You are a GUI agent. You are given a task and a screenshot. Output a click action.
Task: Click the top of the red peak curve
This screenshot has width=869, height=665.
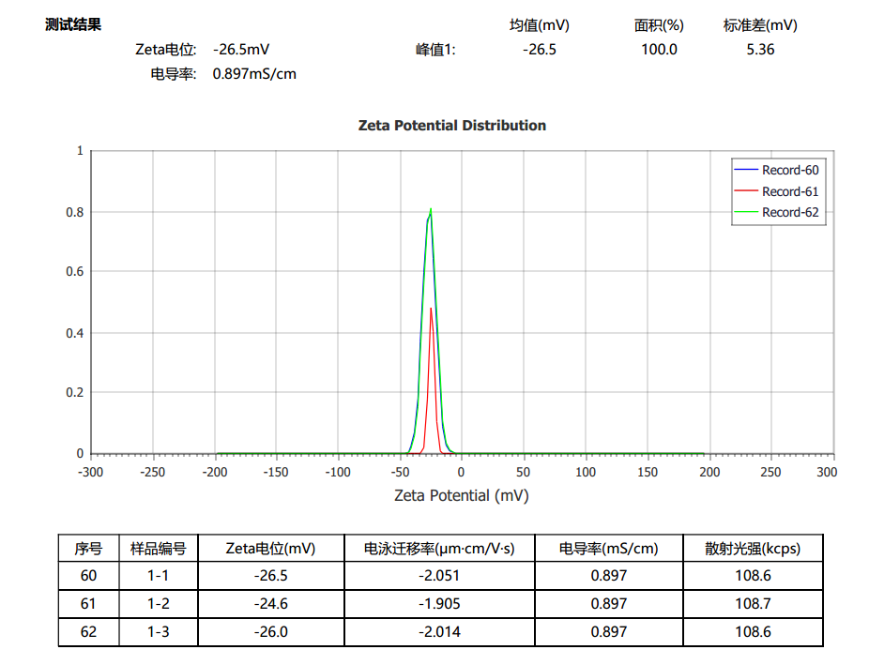pos(431,309)
